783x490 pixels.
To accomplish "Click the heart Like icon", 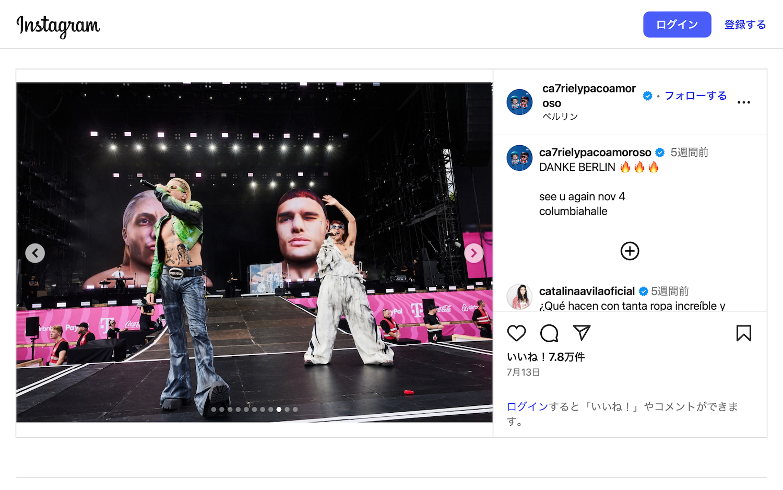I will (517, 333).
